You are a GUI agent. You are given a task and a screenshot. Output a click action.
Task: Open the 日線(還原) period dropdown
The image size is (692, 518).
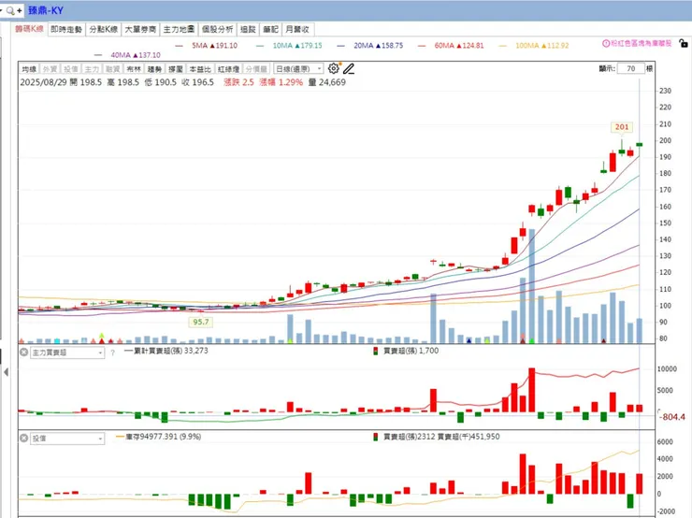(298, 69)
